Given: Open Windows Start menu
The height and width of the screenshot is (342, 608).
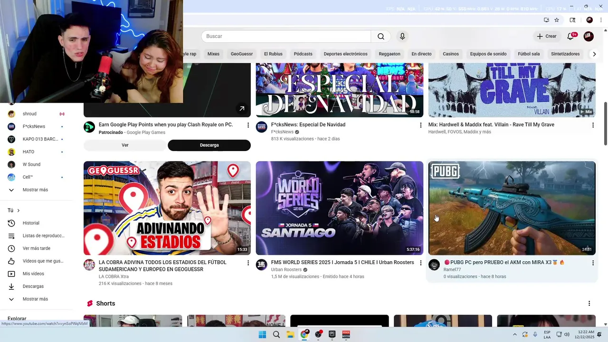Looking at the screenshot, I should pos(262,334).
